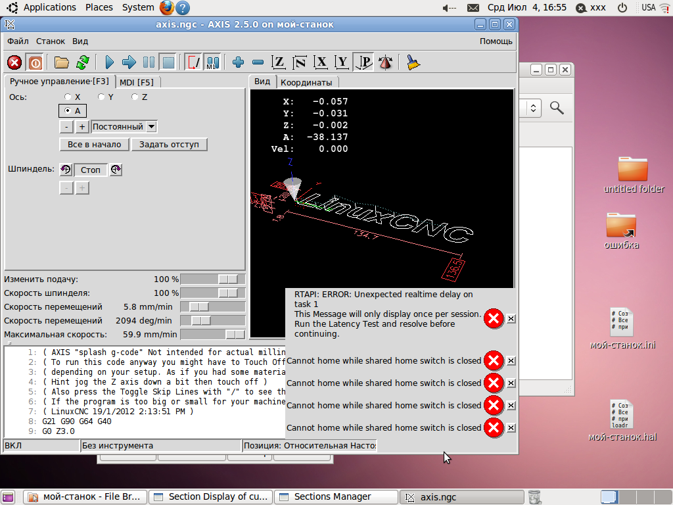This screenshot has height=505, width=673.
Task: Switch to Sections Manager taskbar window
Action: pos(336,497)
